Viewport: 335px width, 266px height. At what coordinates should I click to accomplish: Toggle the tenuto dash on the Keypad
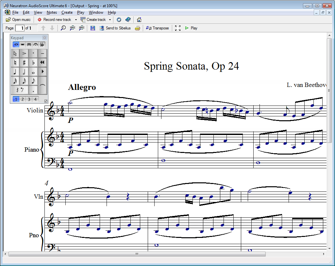coord(42,53)
